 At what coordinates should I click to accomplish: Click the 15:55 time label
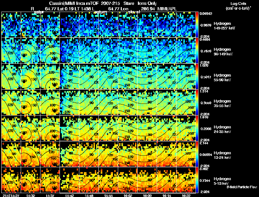[x=108, y=195]
